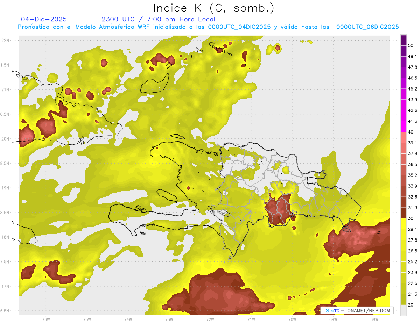Click the colorbar value "42.6"

coord(413,111)
